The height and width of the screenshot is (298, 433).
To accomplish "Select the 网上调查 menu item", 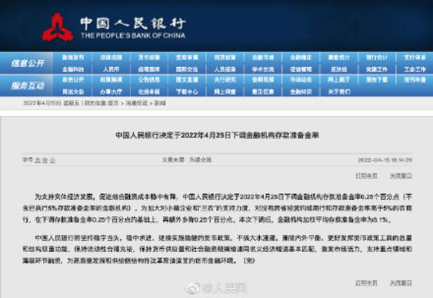I will tap(225, 92).
